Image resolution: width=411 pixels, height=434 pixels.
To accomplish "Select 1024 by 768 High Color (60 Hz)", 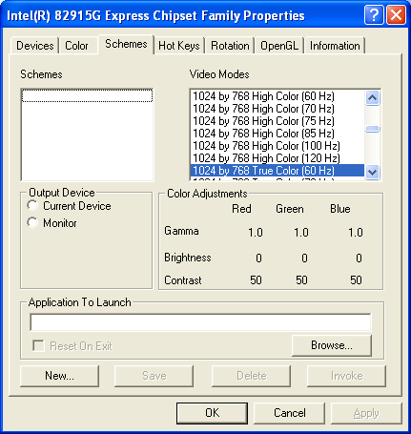I will pos(277,96).
